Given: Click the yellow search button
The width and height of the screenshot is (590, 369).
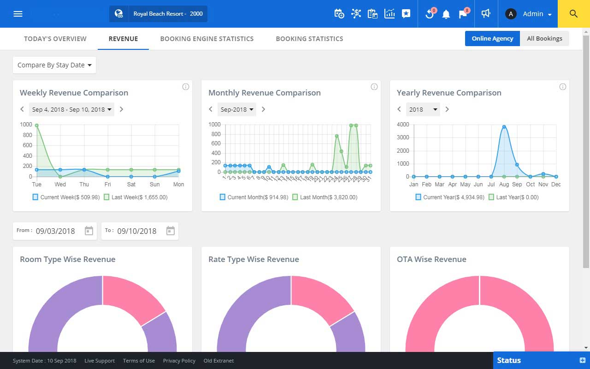Looking at the screenshot, I should (574, 14).
